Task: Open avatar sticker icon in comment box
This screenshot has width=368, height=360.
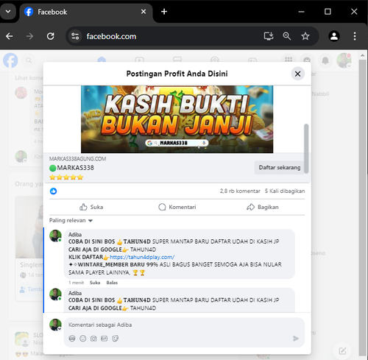Action: (x=72, y=339)
